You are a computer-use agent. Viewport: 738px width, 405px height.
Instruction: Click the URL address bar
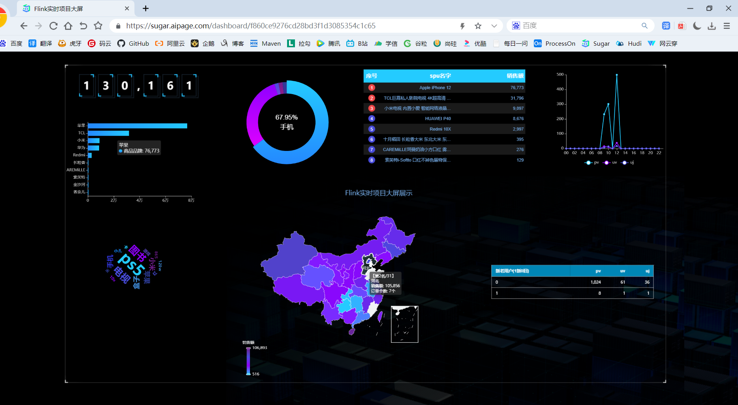coord(251,26)
